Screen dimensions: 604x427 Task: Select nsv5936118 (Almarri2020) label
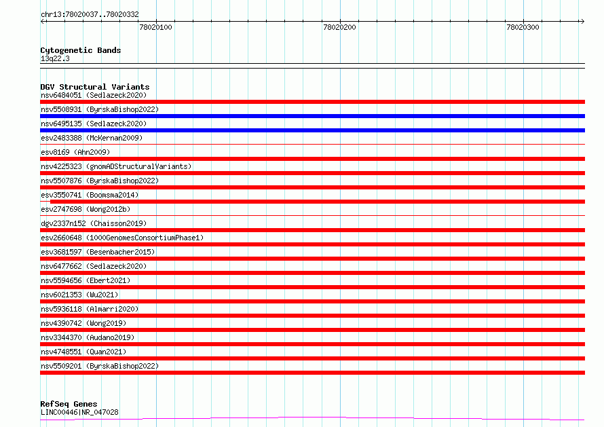pos(90,309)
